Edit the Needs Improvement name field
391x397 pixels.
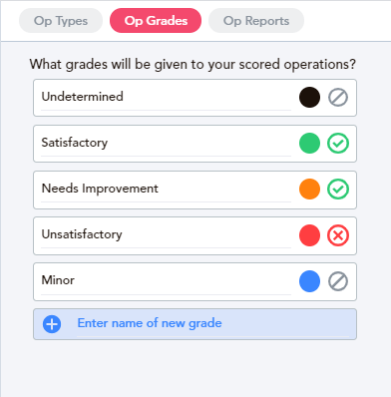[x=166, y=189]
